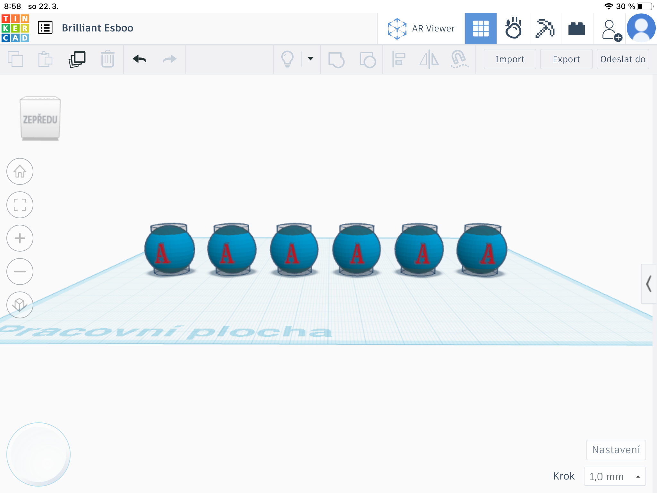Expand the collapsed shapes side panel
657x493 pixels.
click(x=649, y=284)
